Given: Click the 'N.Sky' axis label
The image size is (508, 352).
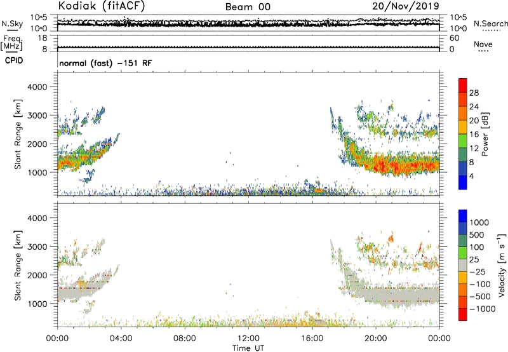Looking at the screenshot, I should 12,24.
